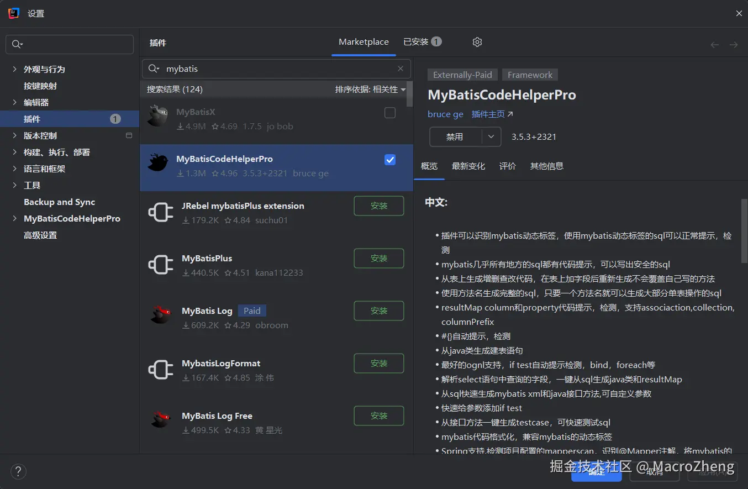Expand the 构建、执行、部署 tree node
The width and height of the screenshot is (748, 489).
tap(14, 152)
